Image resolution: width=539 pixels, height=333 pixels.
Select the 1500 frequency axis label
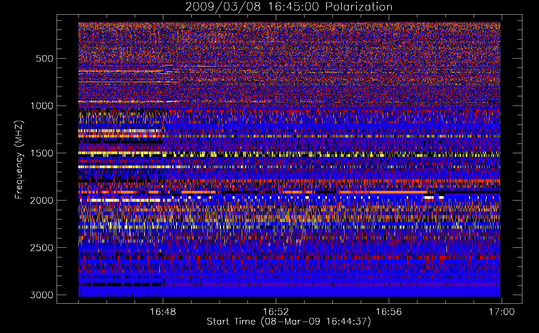coord(42,153)
